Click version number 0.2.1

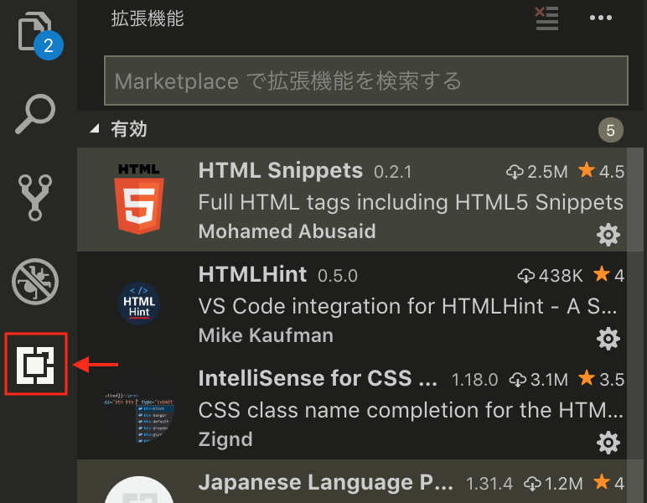pos(393,172)
